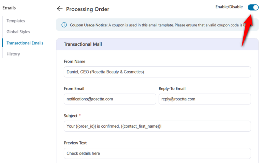Toggle the Enable/Disable switch
The height and width of the screenshot is (163, 262).
pyautogui.click(x=253, y=7)
